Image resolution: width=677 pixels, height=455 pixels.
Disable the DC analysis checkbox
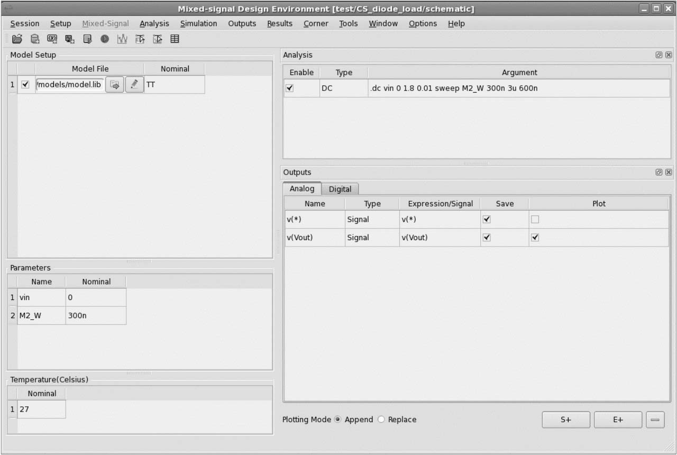pyautogui.click(x=289, y=88)
